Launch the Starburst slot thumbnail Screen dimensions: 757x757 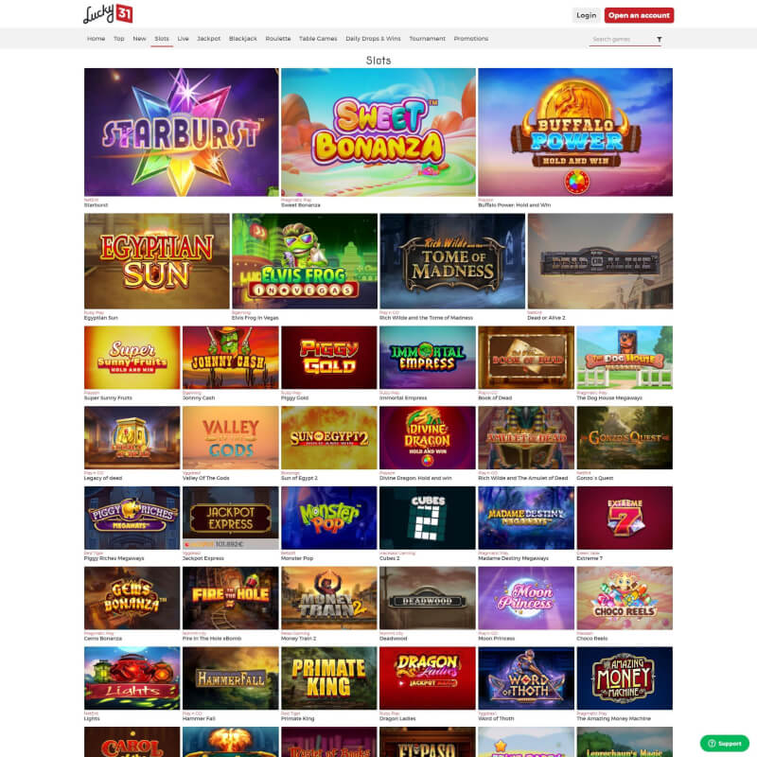click(x=181, y=132)
